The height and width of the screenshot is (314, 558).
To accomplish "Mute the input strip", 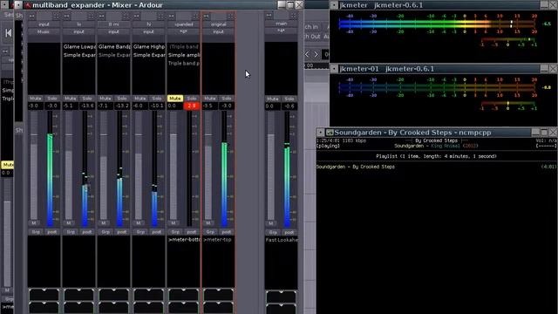I will (35, 99).
